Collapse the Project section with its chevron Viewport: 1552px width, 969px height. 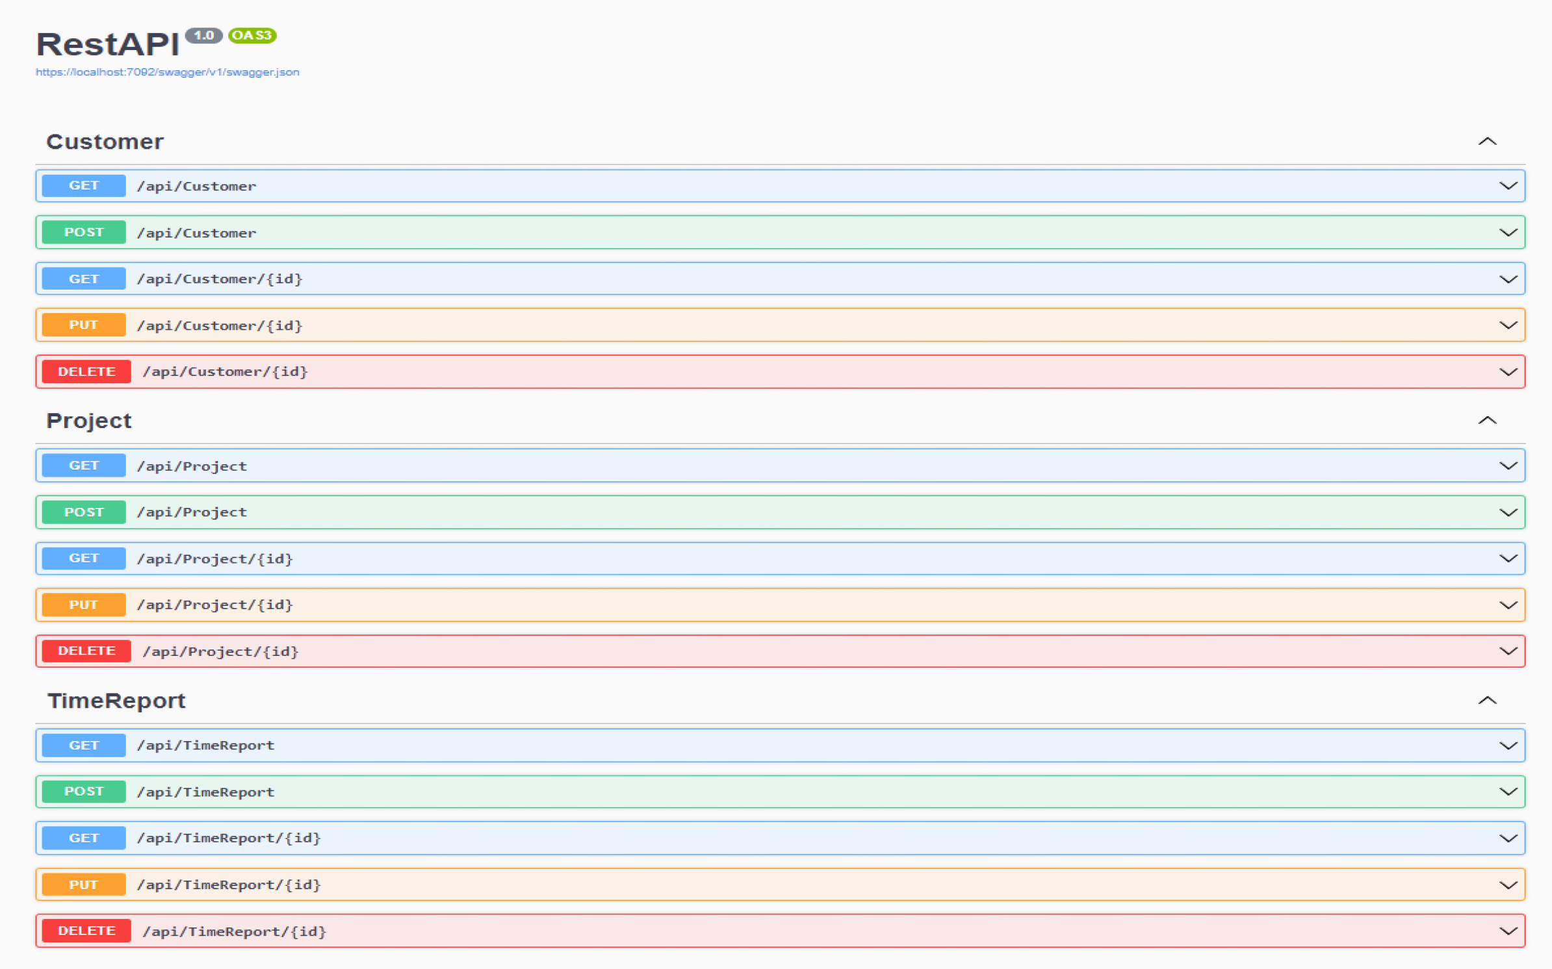[1487, 421]
